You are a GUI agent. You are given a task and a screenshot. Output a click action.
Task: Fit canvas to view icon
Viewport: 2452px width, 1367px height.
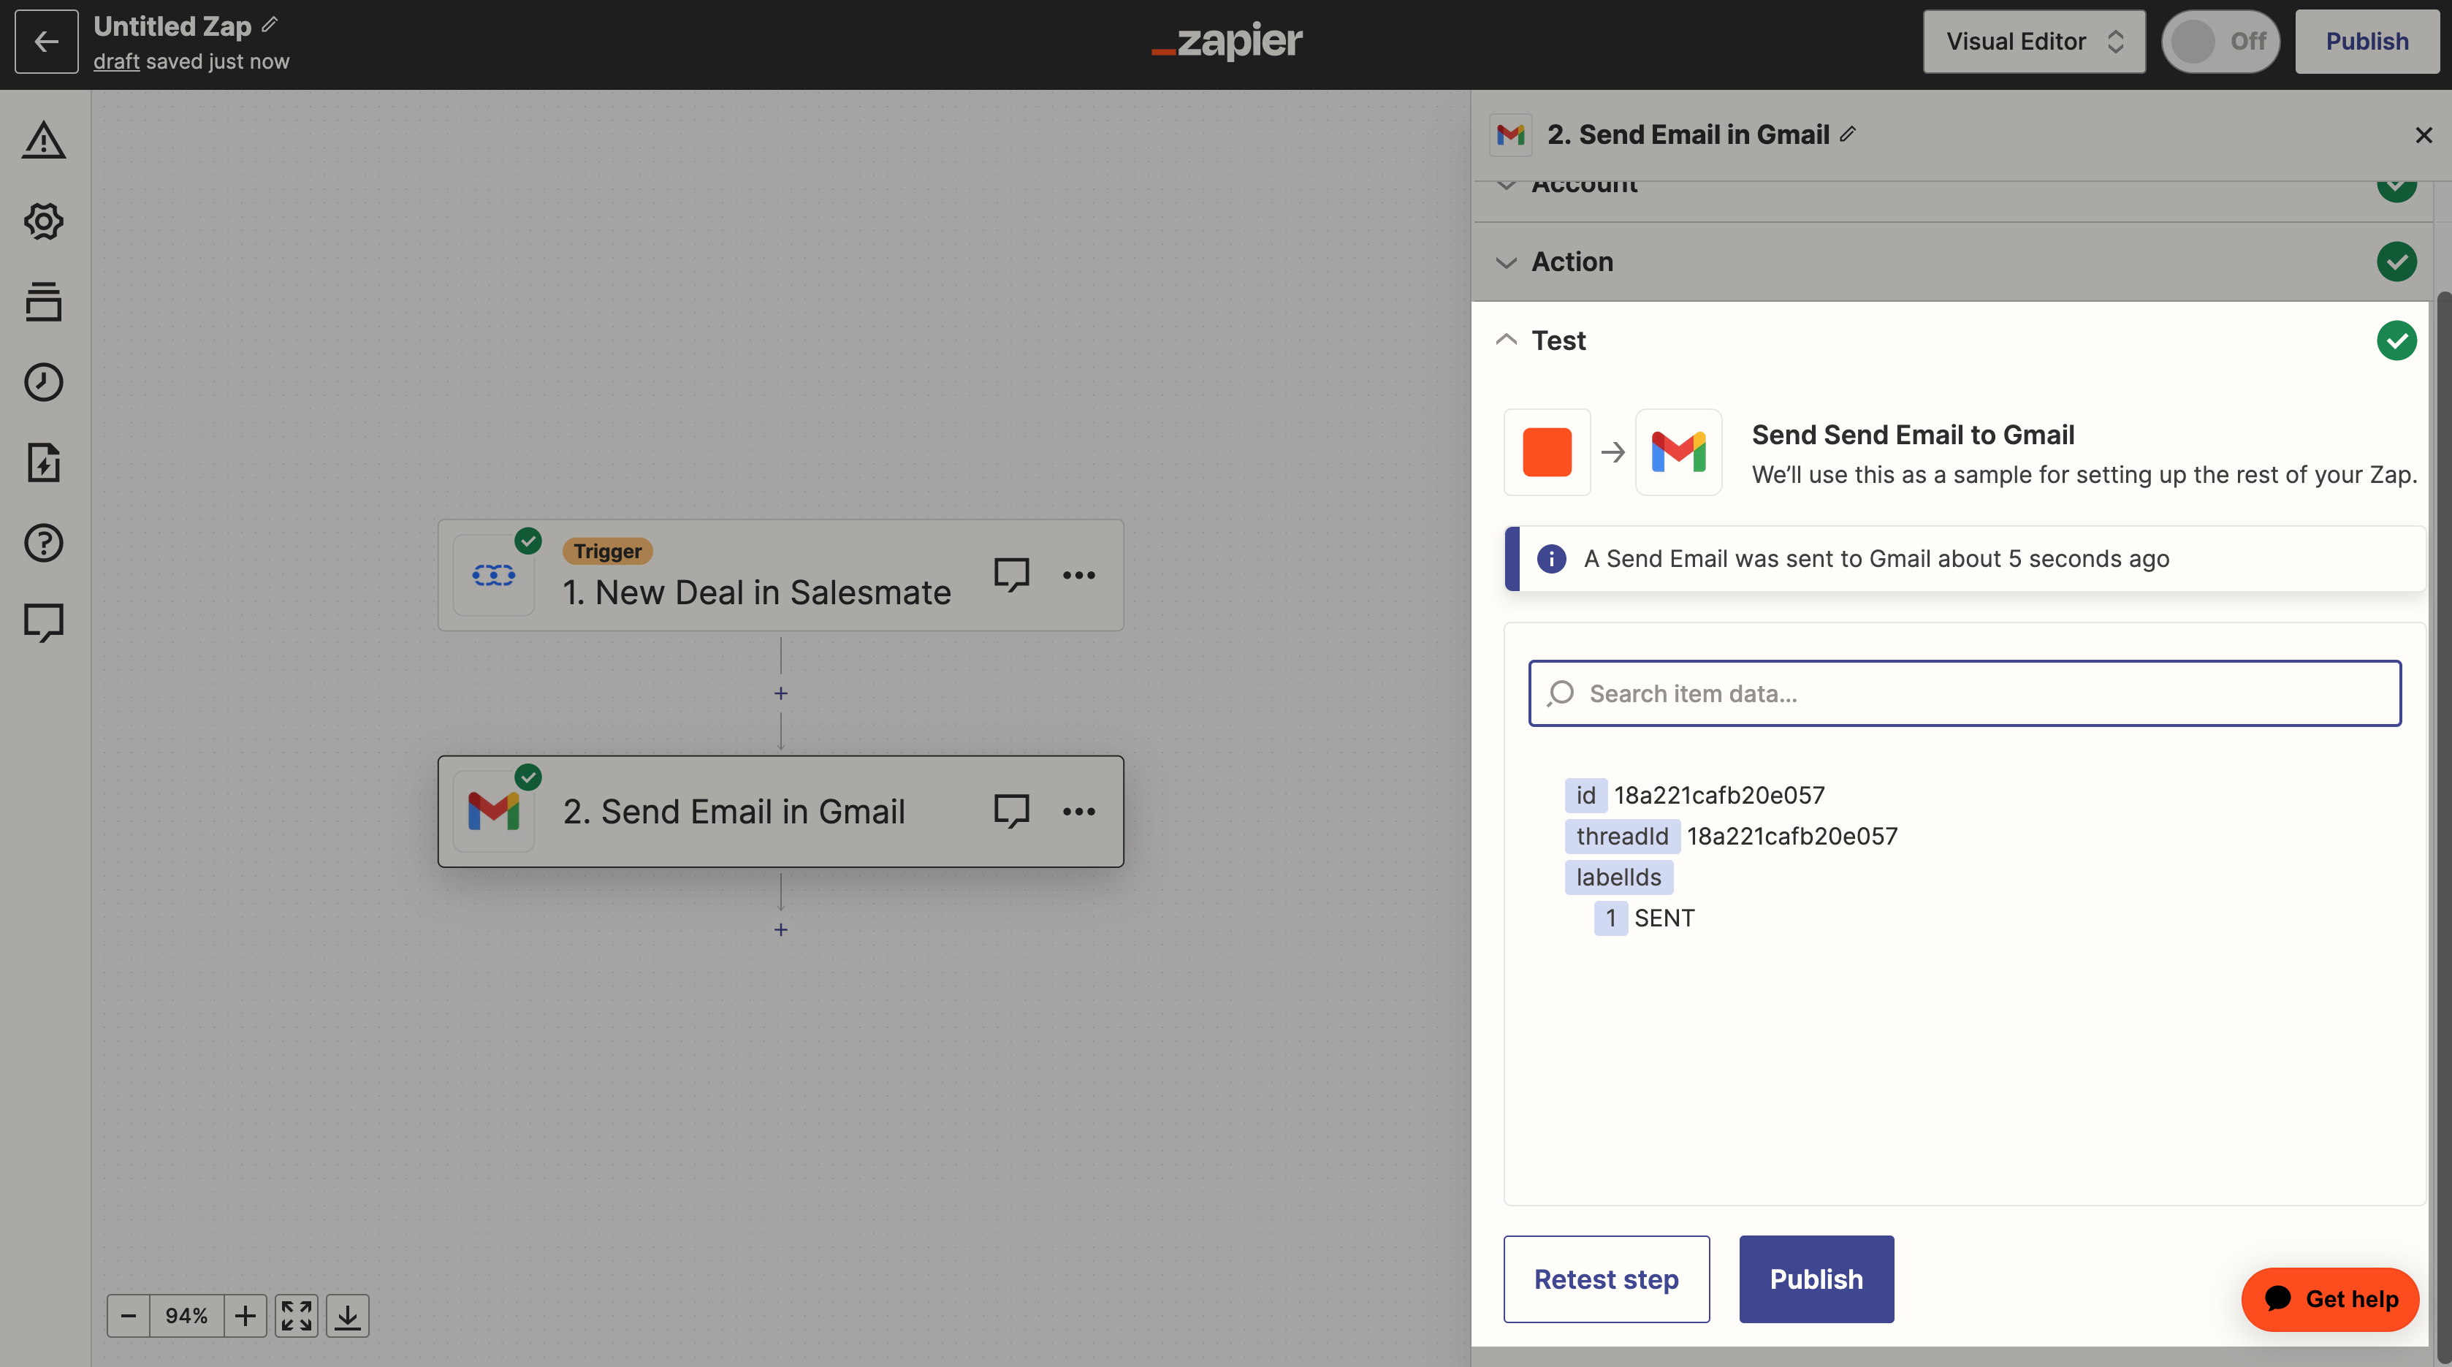296,1316
